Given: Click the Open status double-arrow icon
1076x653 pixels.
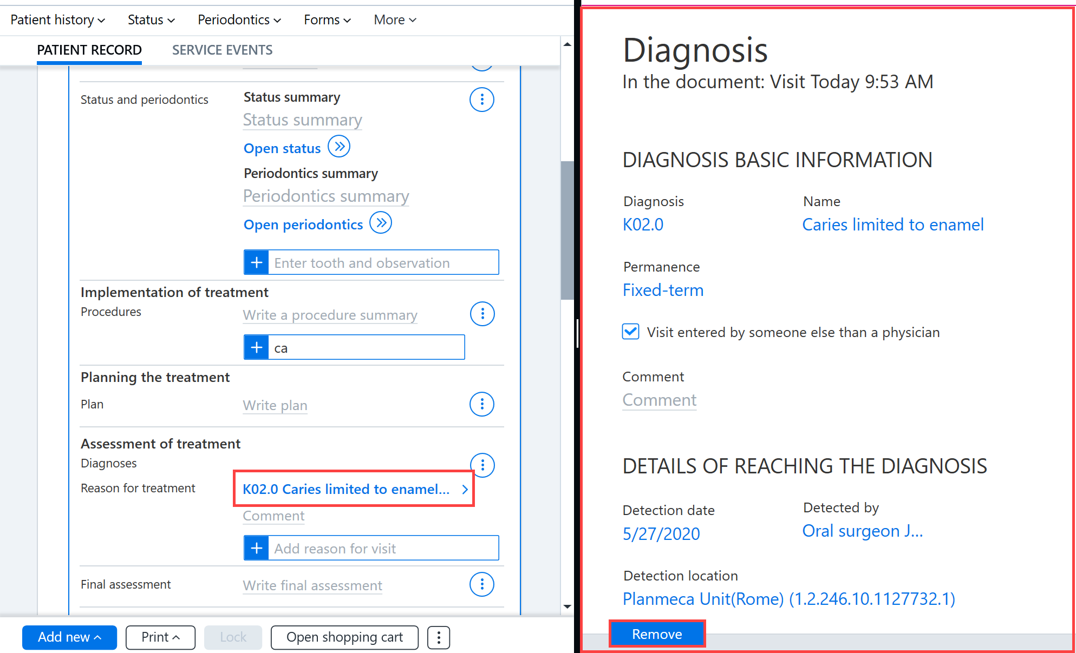Looking at the screenshot, I should click(340, 147).
